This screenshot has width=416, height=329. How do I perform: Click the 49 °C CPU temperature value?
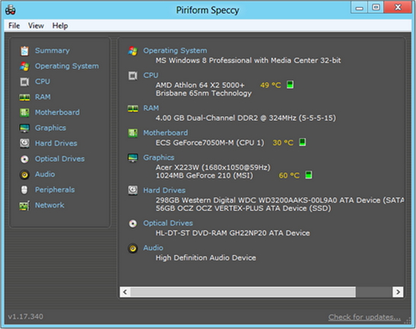[x=270, y=85]
